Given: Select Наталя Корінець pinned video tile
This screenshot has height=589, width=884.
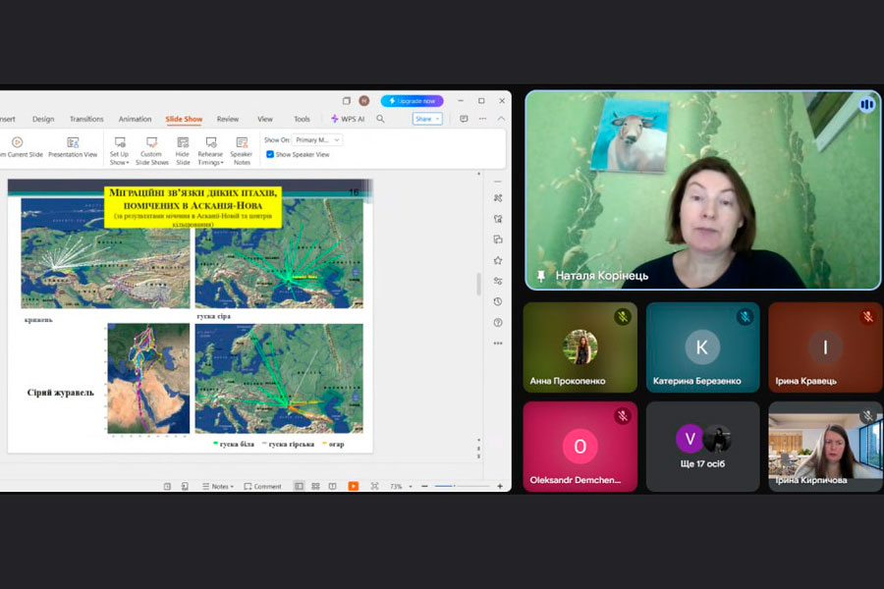Looking at the screenshot, I should [703, 189].
